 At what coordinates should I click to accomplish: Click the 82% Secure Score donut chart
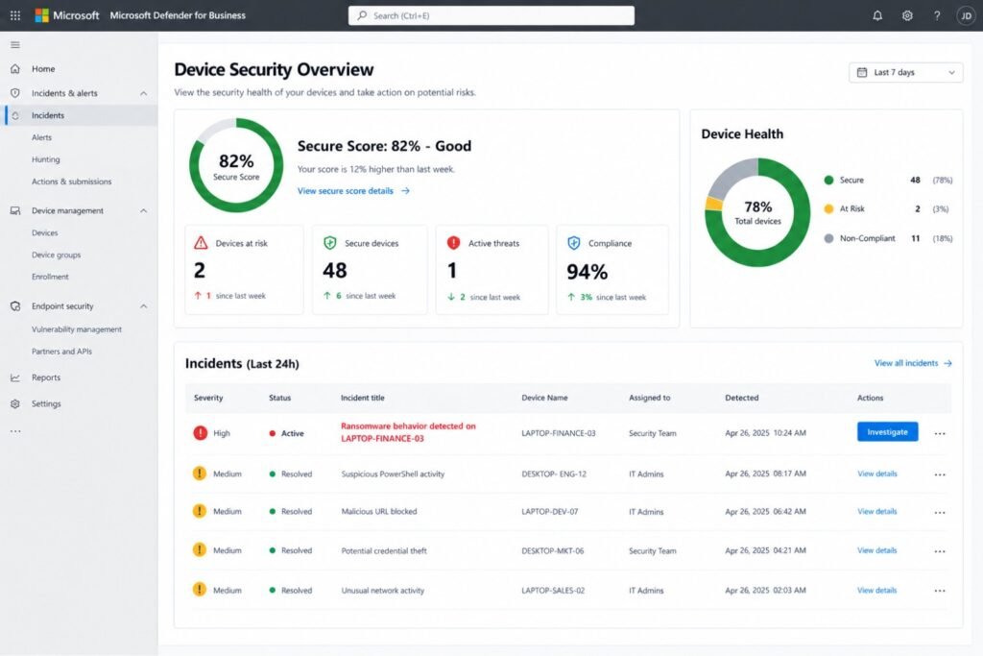pyautogui.click(x=236, y=165)
